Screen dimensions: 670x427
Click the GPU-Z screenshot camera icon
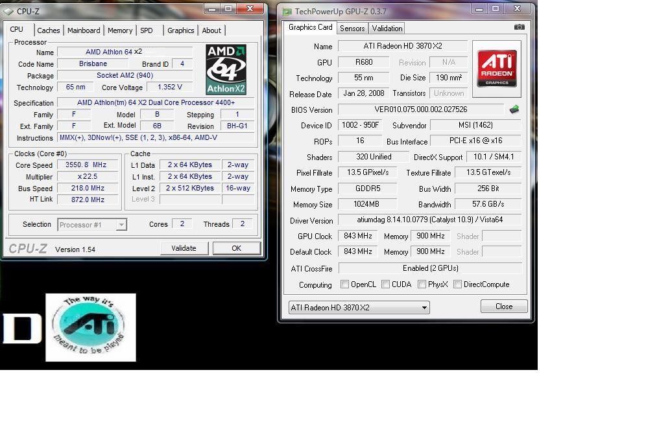(519, 27)
